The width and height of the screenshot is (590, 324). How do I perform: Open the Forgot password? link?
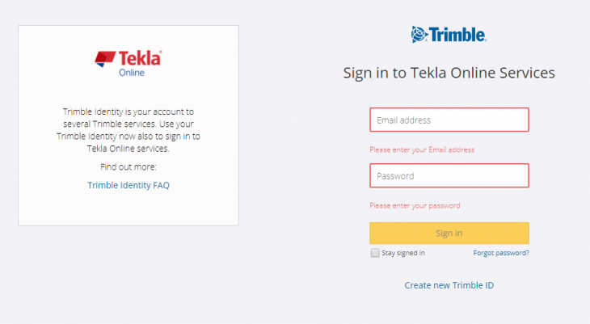click(x=501, y=253)
